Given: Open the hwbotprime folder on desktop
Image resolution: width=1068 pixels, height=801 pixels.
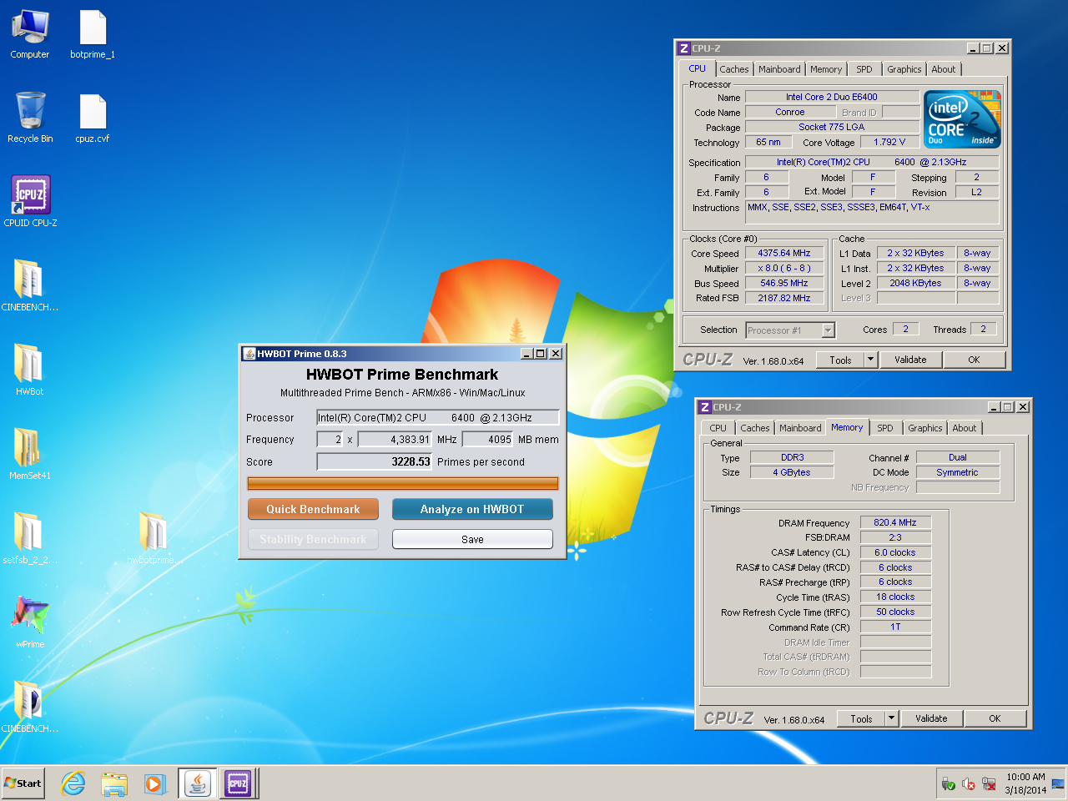Looking at the screenshot, I should pos(154,538).
